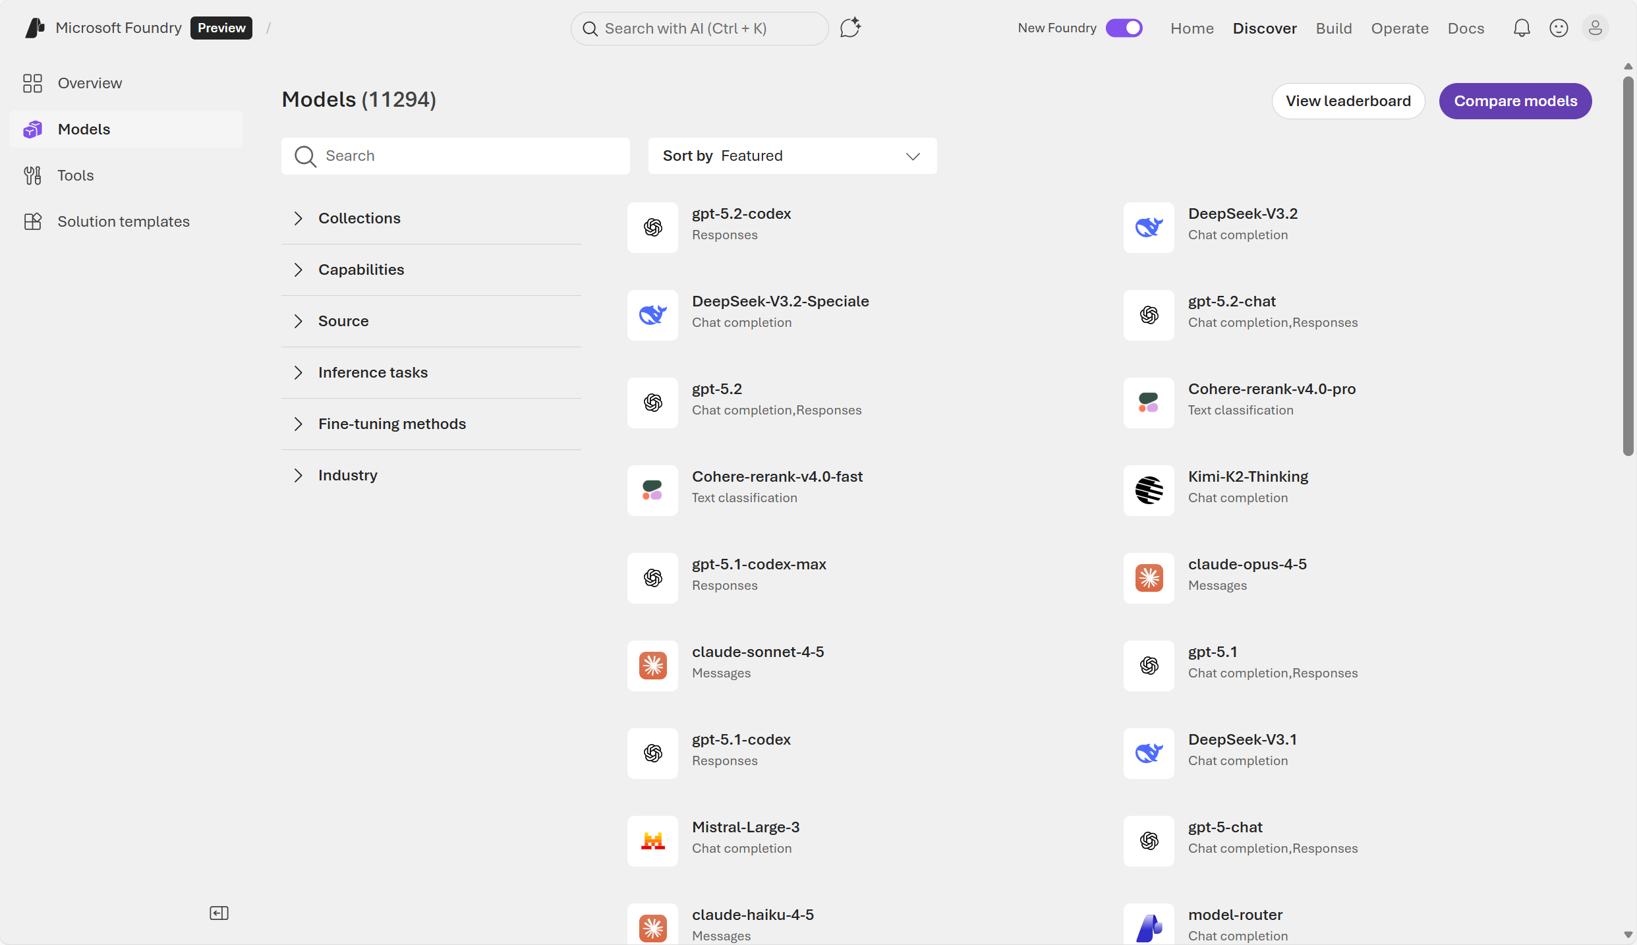The height and width of the screenshot is (945, 1637).
Task: Open Overview in the sidebar
Action: click(126, 83)
